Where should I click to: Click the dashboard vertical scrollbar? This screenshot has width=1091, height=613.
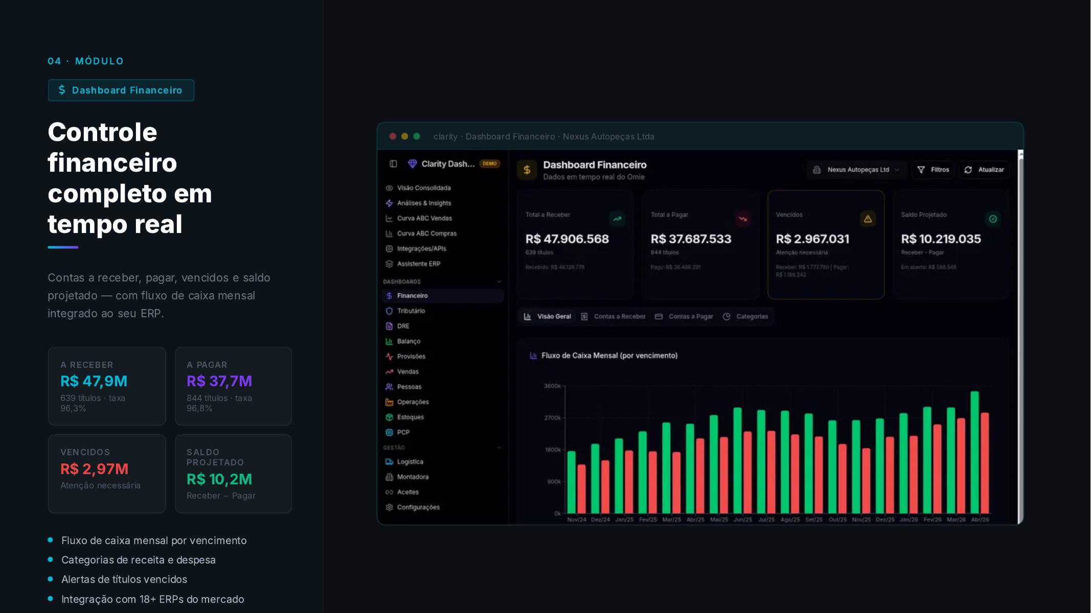[x=1020, y=337]
